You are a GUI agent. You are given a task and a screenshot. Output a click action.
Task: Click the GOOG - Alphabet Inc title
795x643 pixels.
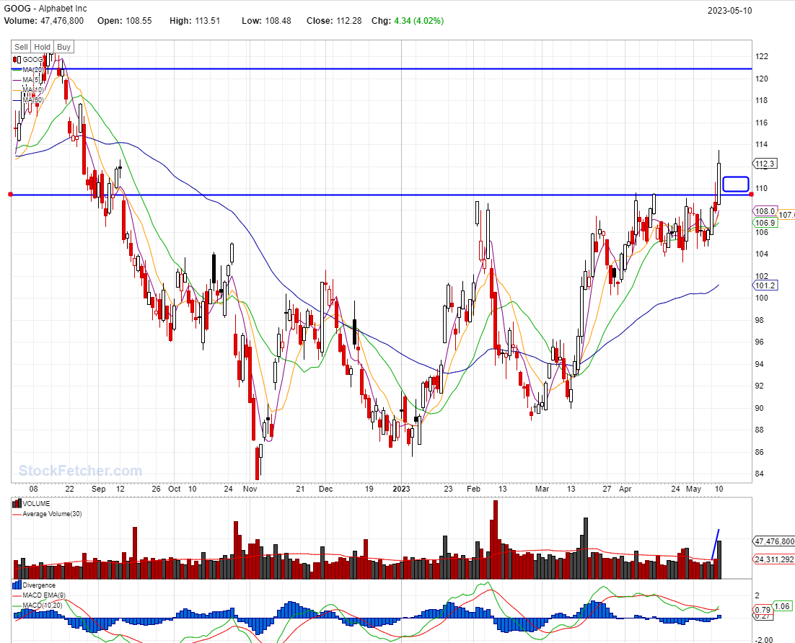[45, 9]
